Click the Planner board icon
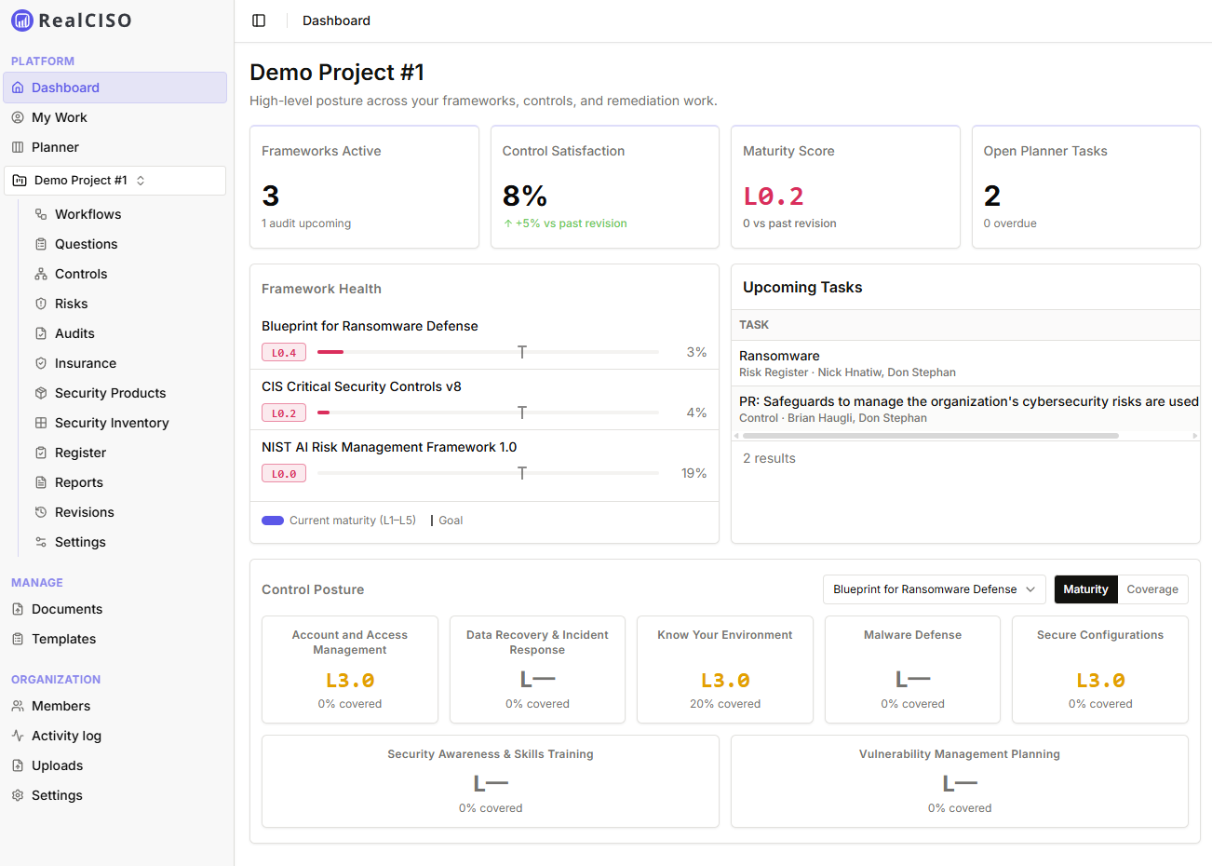This screenshot has height=866, width=1212. pos(18,147)
